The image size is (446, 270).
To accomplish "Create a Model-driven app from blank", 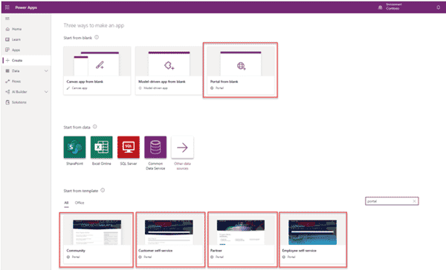I will tap(169, 70).
